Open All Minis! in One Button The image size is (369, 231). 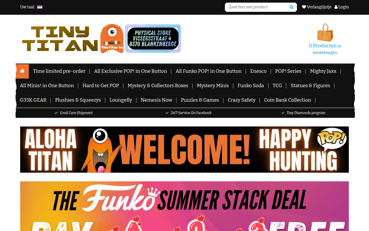47,85
